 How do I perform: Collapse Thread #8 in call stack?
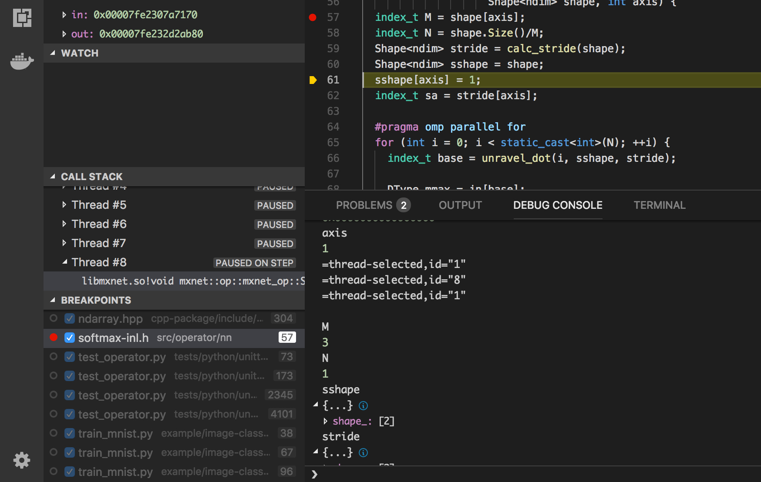coord(64,262)
